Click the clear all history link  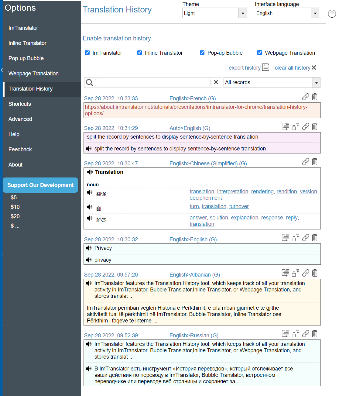pos(292,68)
